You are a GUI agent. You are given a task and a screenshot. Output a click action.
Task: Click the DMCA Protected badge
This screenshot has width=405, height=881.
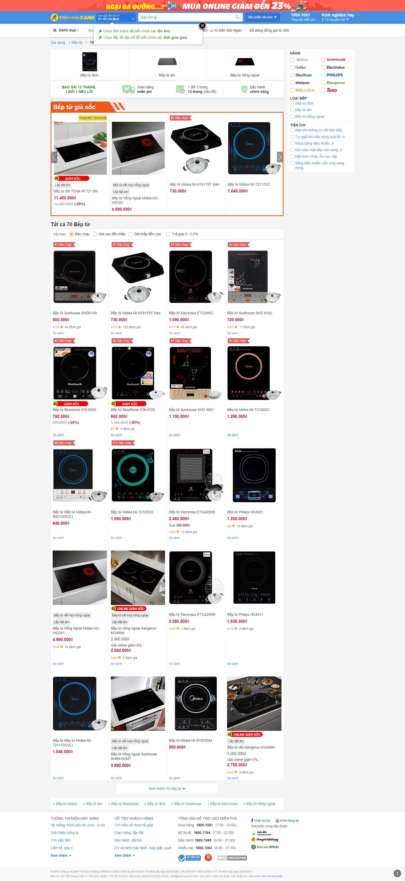coord(232,858)
